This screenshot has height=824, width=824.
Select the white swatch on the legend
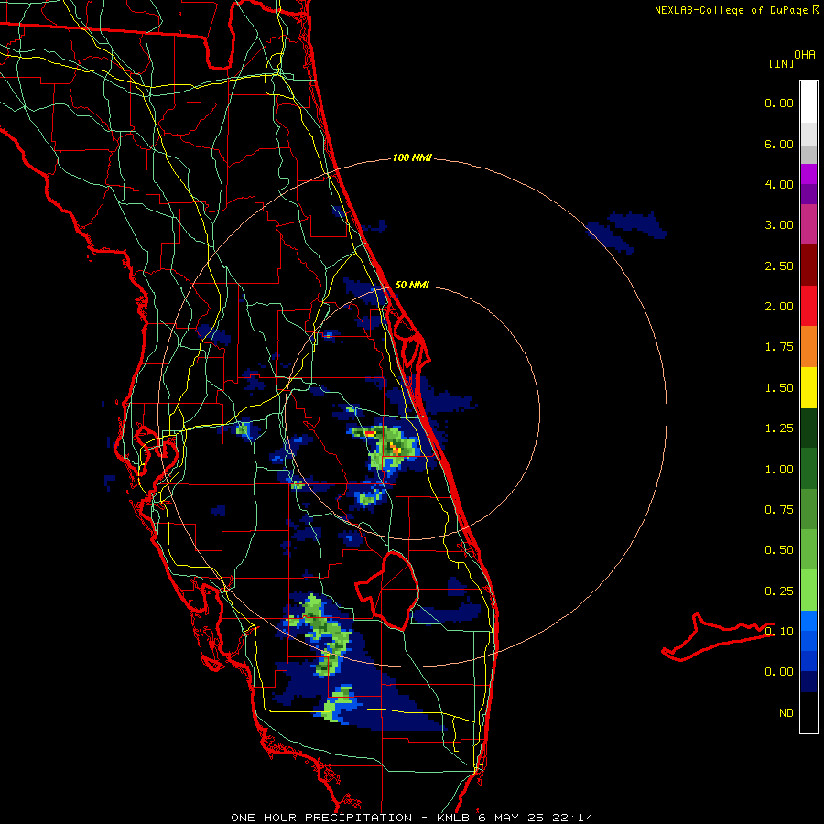[808, 103]
